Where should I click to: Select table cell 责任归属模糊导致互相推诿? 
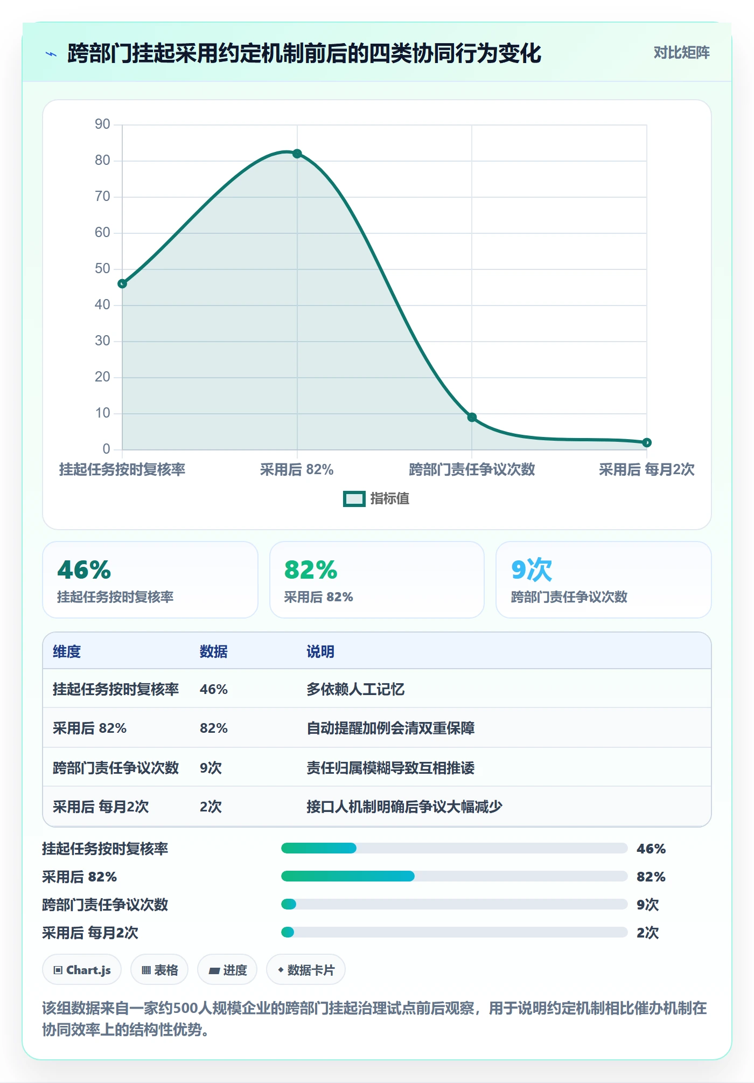(390, 768)
